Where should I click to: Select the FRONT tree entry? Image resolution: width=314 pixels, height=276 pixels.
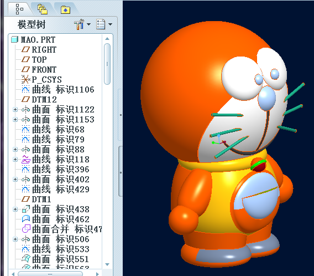click(x=44, y=70)
